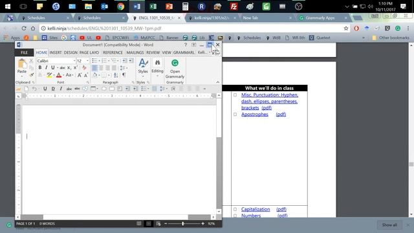Click the Format Painter brush icon
The image size is (414, 233).
[32, 75]
